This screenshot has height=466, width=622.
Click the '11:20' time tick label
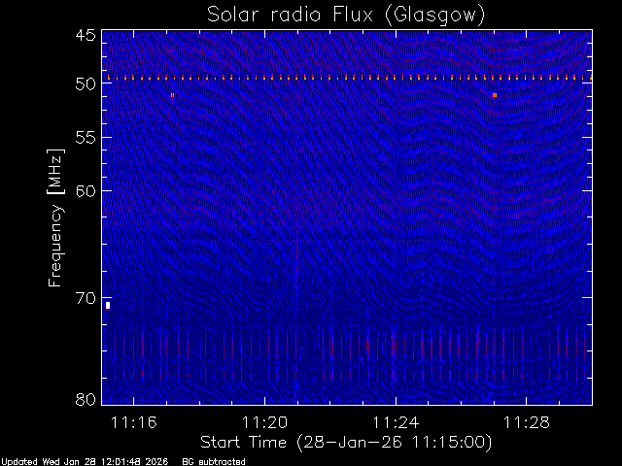point(264,422)
